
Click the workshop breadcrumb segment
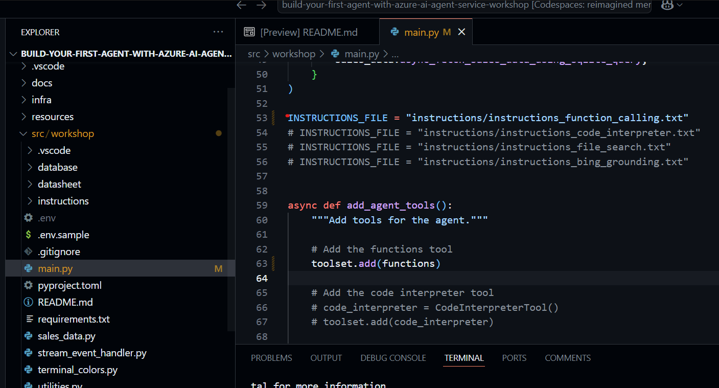tap(294, 54)
